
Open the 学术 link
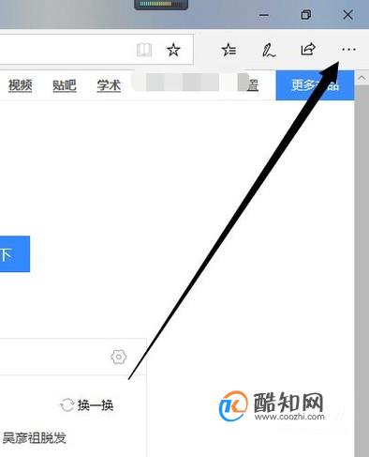click(109, 85)
